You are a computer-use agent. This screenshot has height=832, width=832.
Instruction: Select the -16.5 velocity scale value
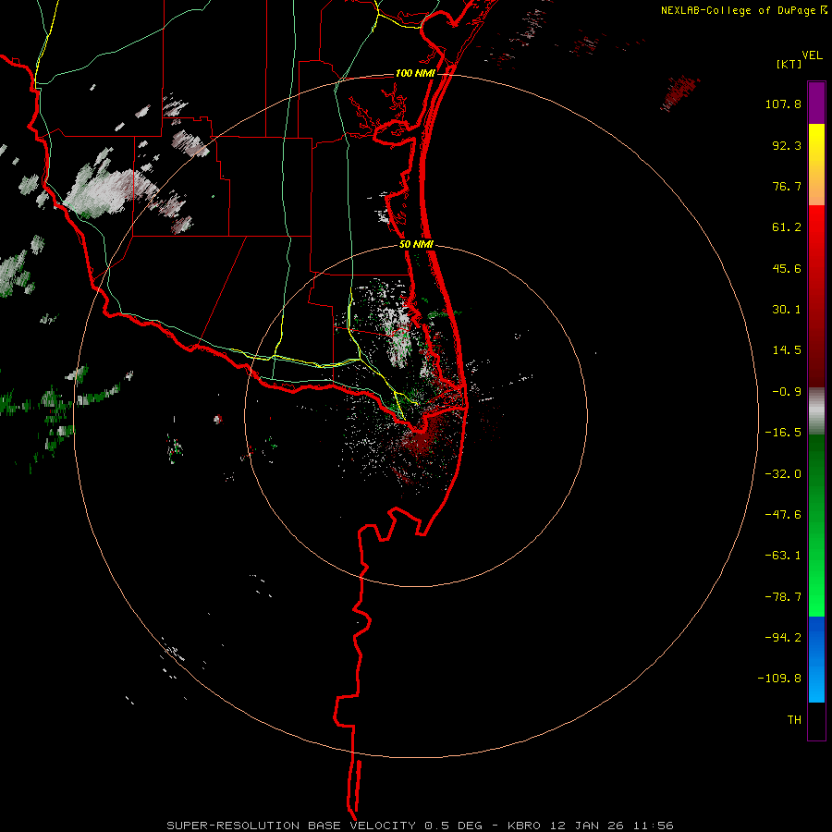pyautogui.click(x=783, y=433)
